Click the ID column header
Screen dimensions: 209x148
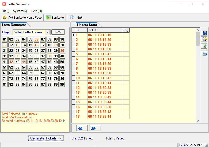click(81, 30)
